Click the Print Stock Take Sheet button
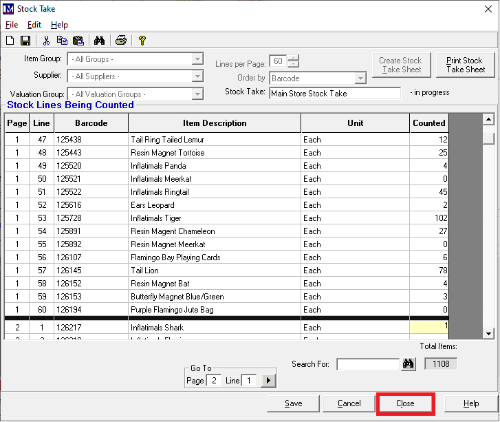Viewport: 500px width, 422px height. 465,65
